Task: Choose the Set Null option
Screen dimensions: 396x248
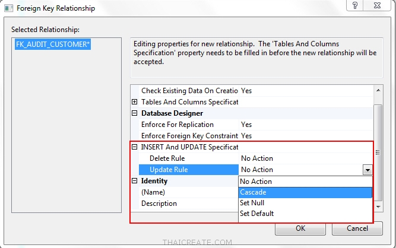Action: tap(252, 203)
